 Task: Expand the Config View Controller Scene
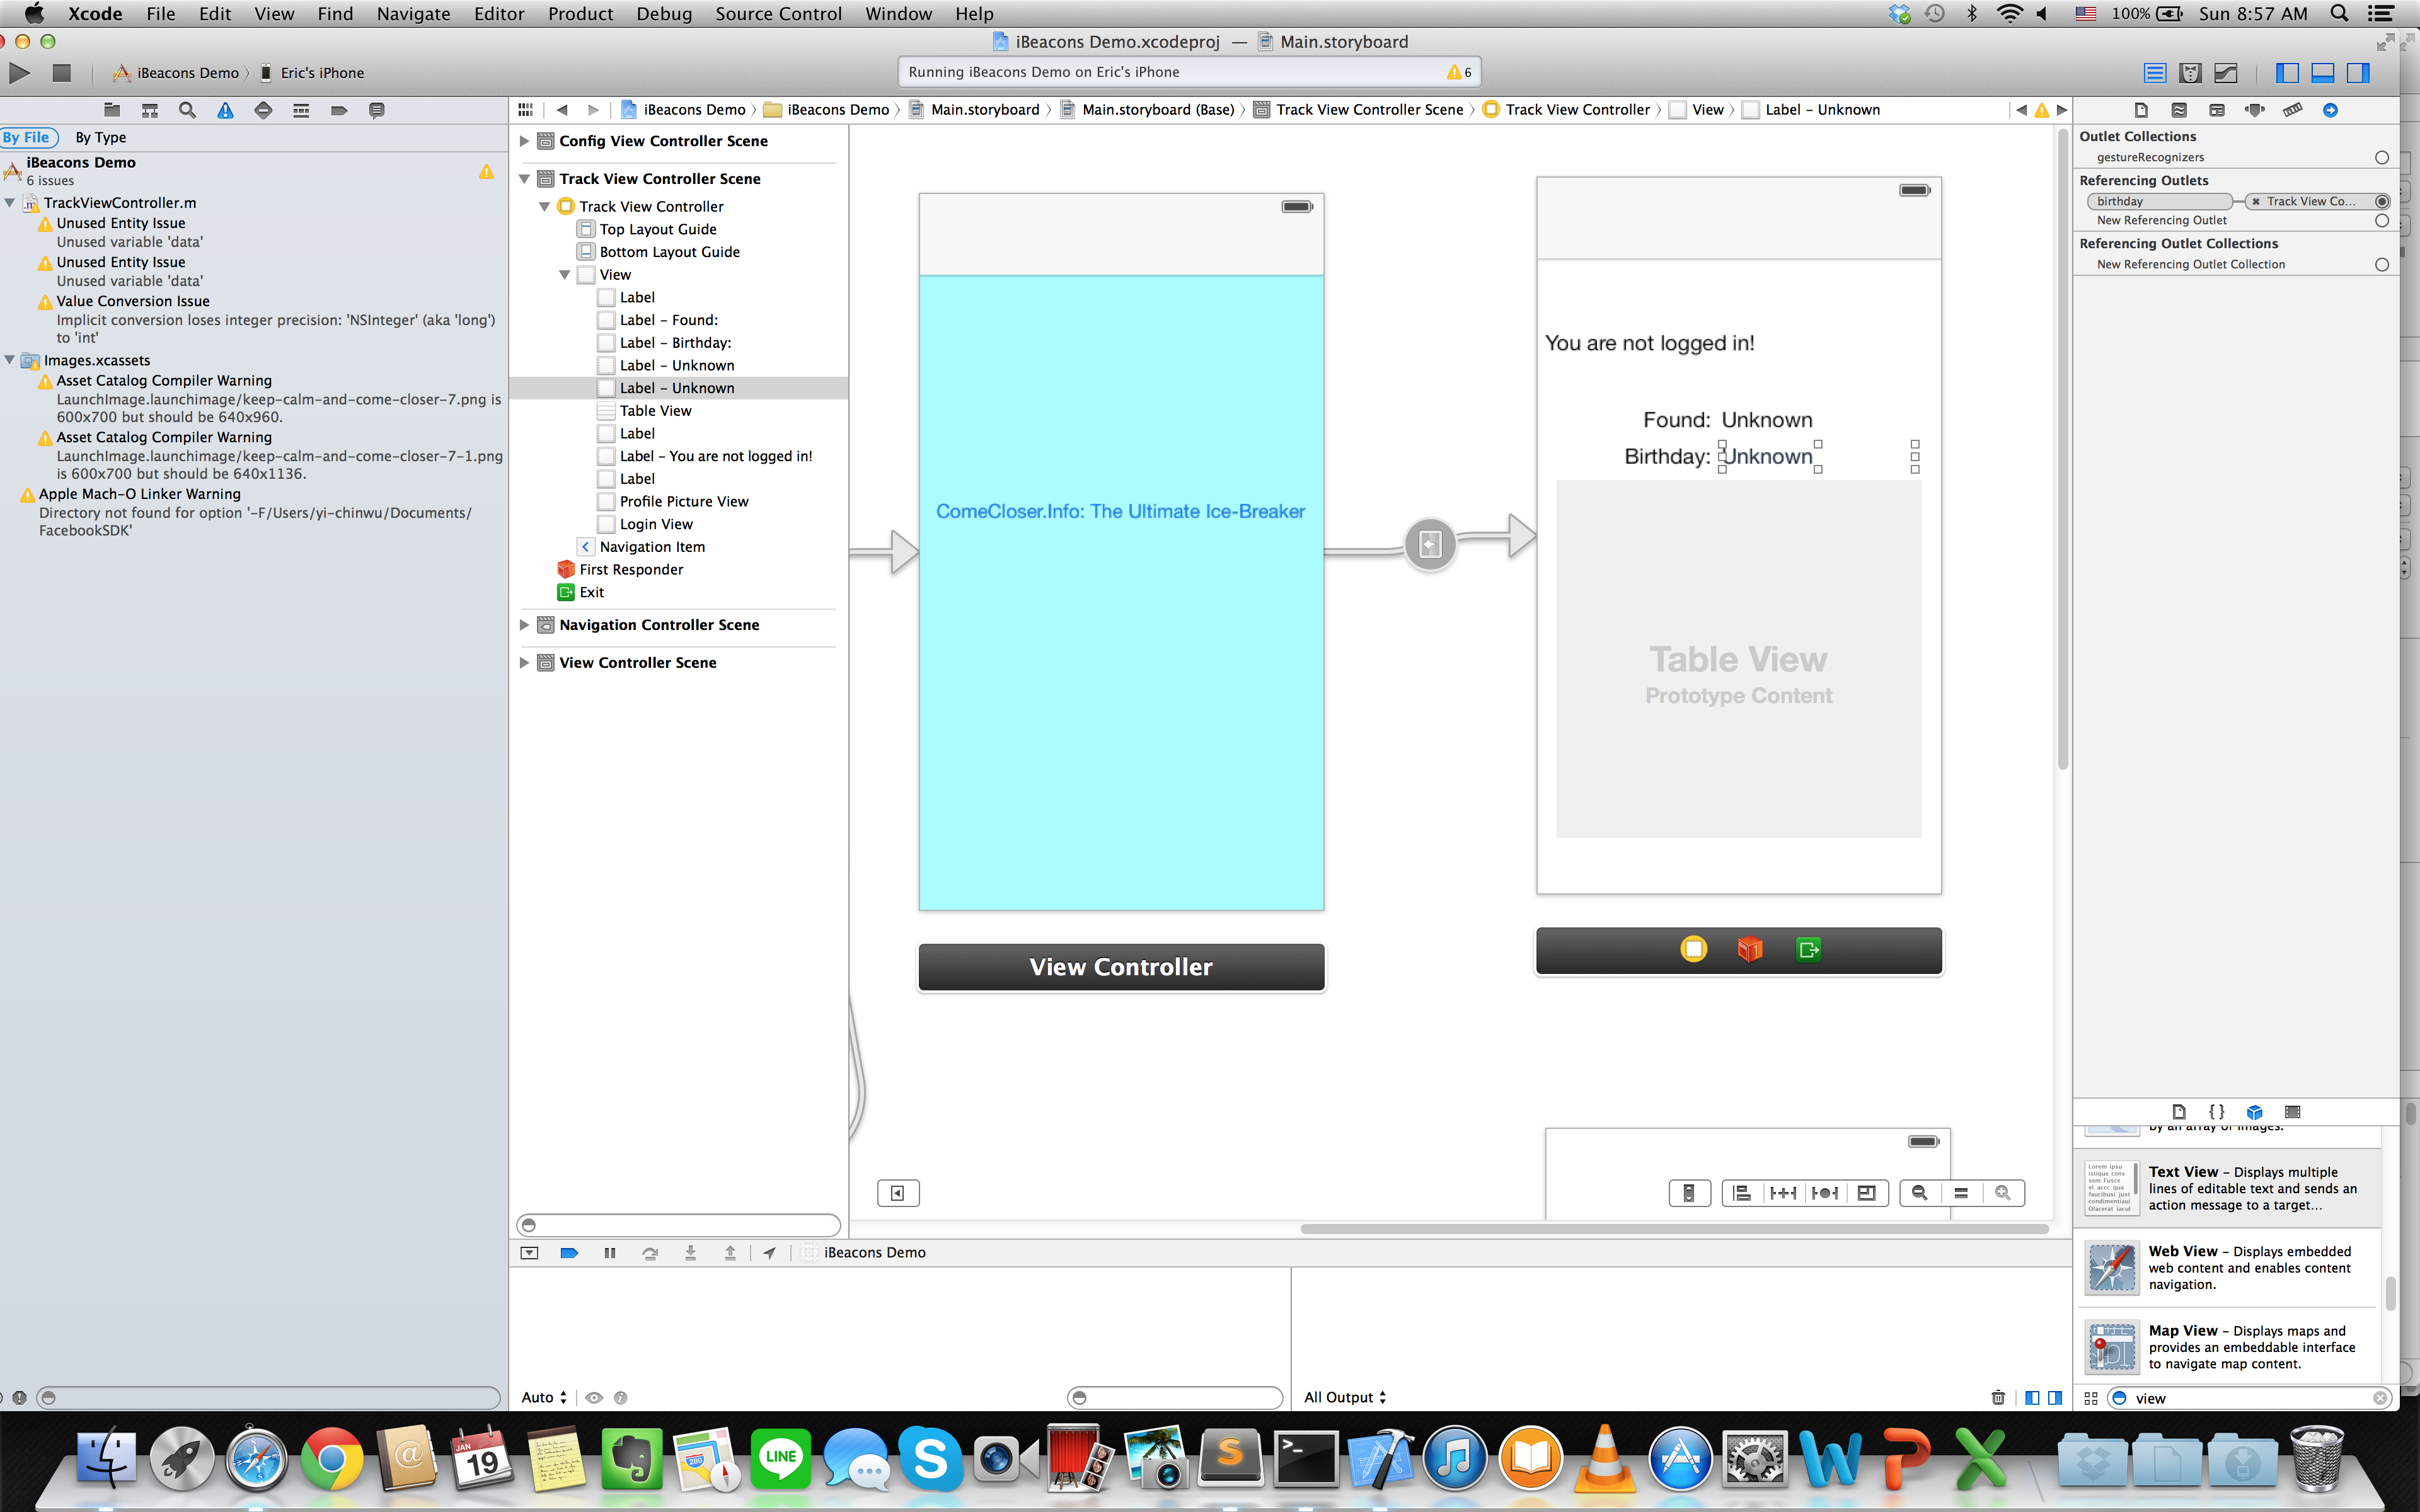(x=524, y=141)
